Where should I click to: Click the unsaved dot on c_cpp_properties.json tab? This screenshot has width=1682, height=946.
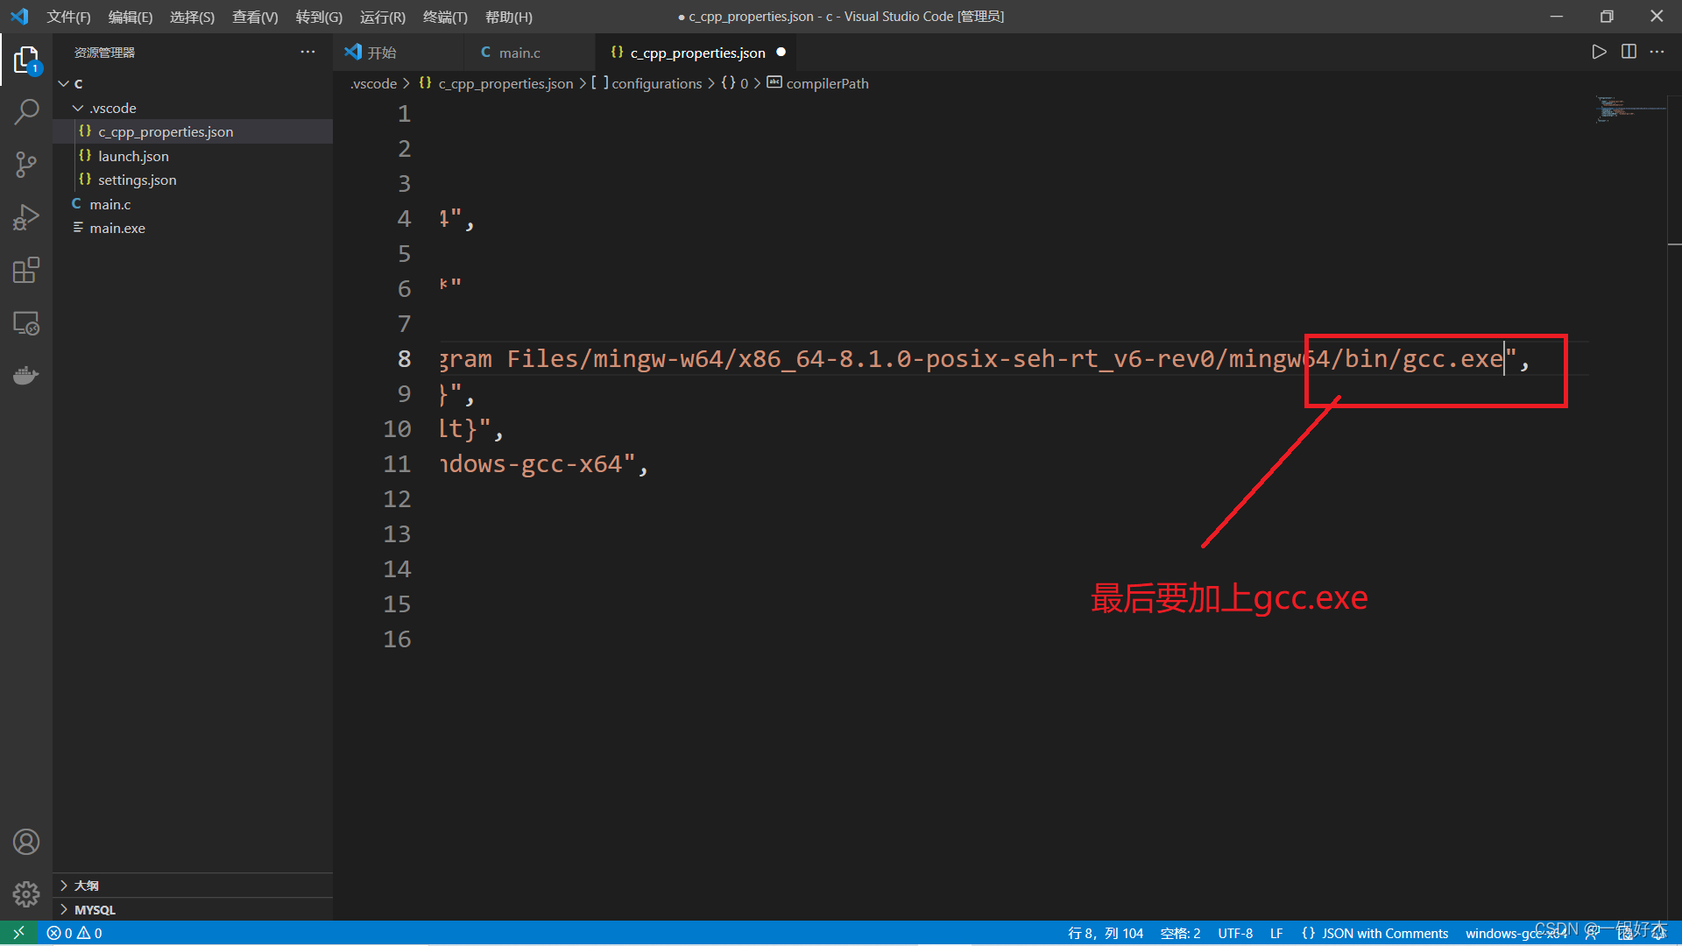pos(781,53)
